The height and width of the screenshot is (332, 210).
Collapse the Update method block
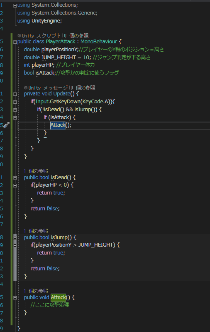pos(15,94)
